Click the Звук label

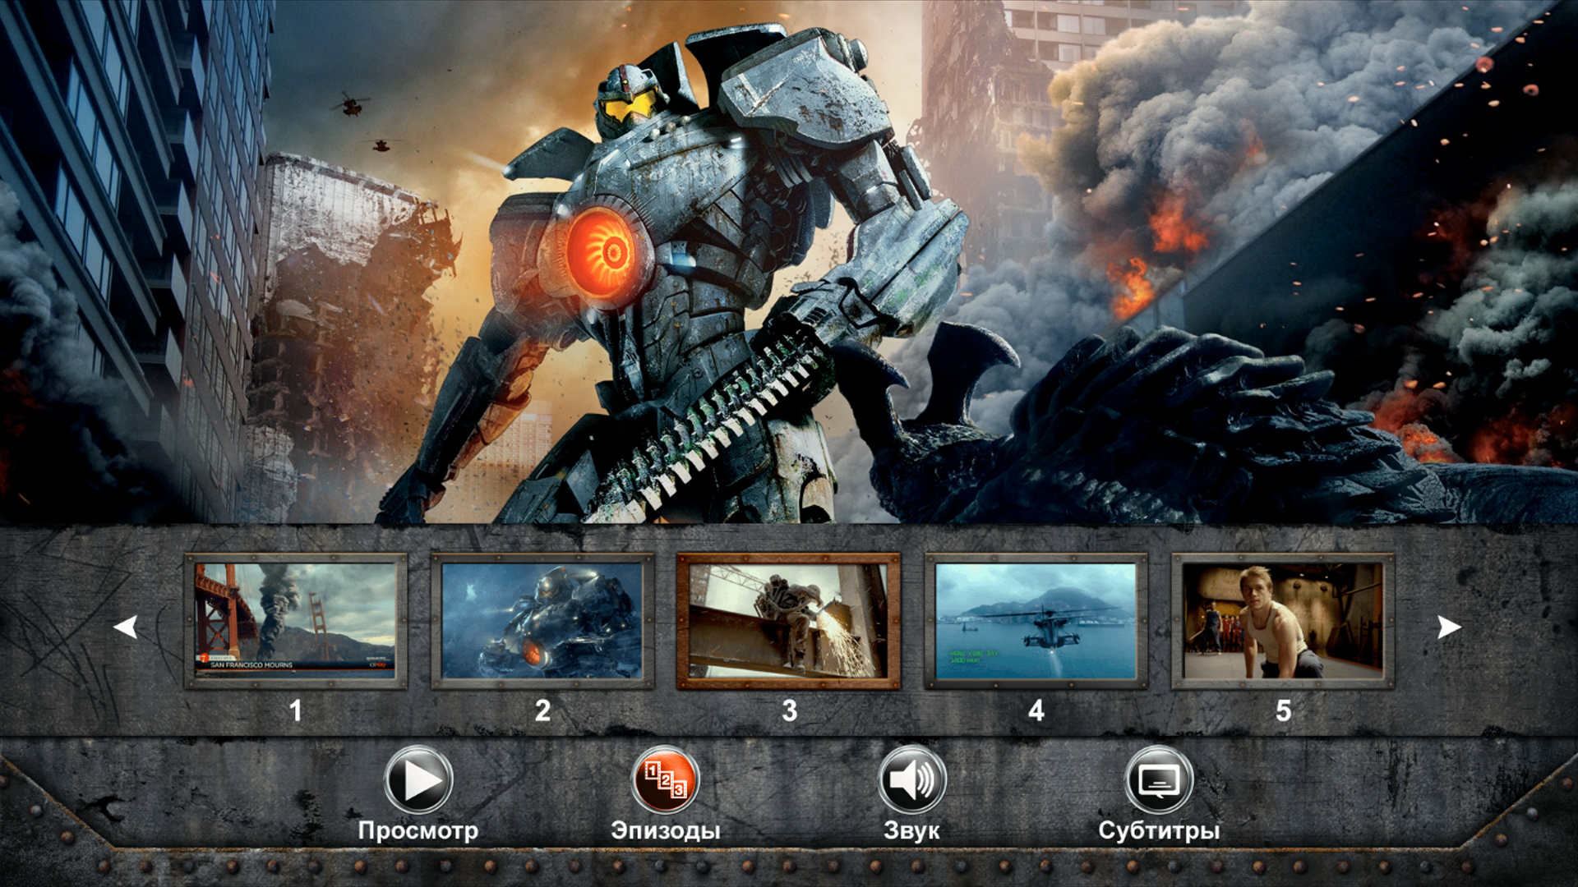tap(911, 830)
